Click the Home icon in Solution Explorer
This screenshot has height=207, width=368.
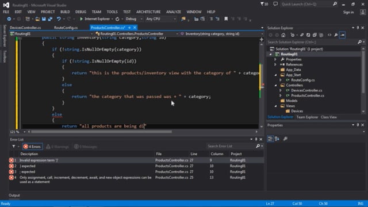point(283,35)
